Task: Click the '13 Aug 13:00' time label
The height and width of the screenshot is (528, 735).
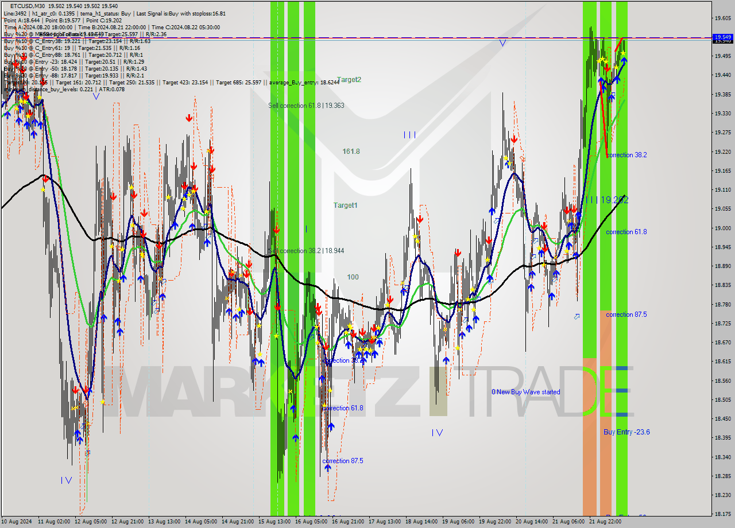Action: tap(164, 522)
